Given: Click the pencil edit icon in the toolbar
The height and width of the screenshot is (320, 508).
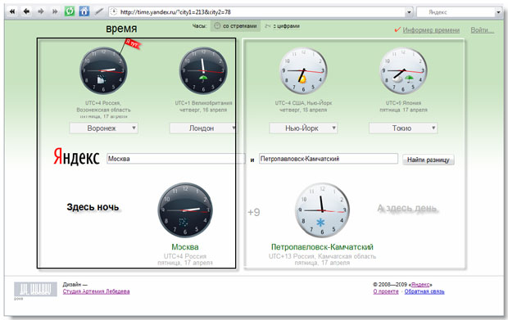Looking at the screenshot, I should (x=99, y=11).
